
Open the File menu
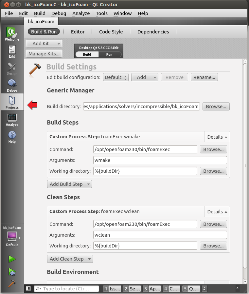(9, 13)
